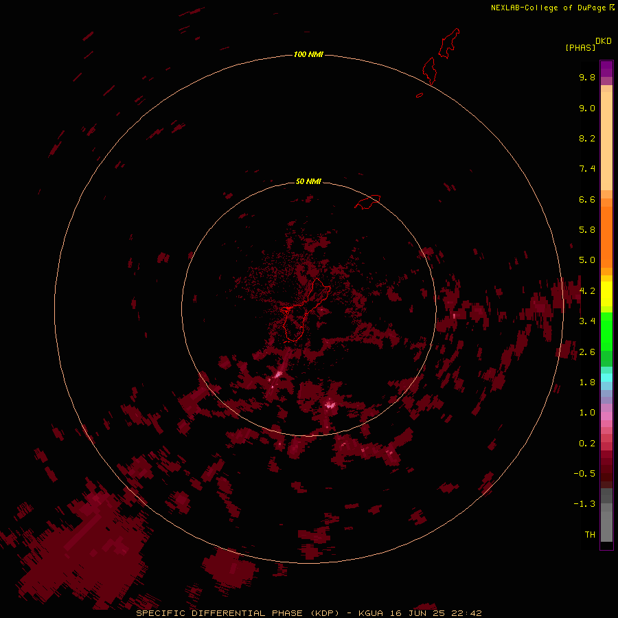Click the 6.6 colorbar value label

587,199
